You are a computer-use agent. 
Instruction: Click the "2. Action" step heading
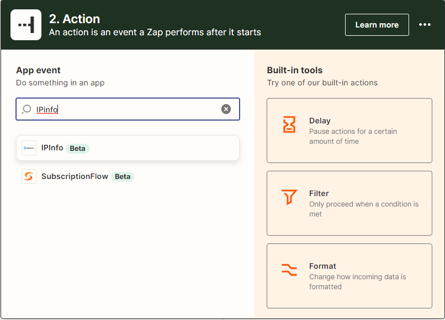pyautogui.click(x=75, y=19)
